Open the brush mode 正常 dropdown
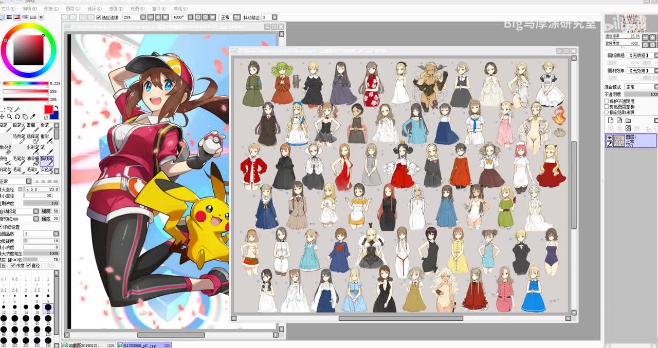Screen dimensions: 658x348 29,181
